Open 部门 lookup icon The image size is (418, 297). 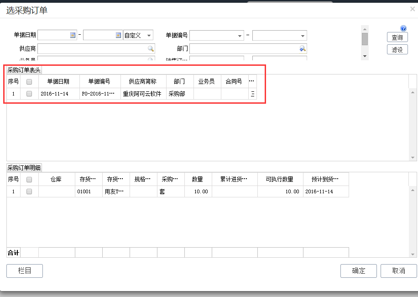pos(303,48)
